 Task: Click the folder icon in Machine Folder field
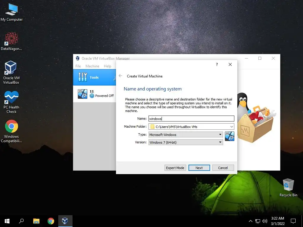coord(152,127)
